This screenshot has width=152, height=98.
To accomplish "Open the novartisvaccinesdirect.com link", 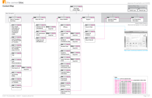I will coord(136,51).
